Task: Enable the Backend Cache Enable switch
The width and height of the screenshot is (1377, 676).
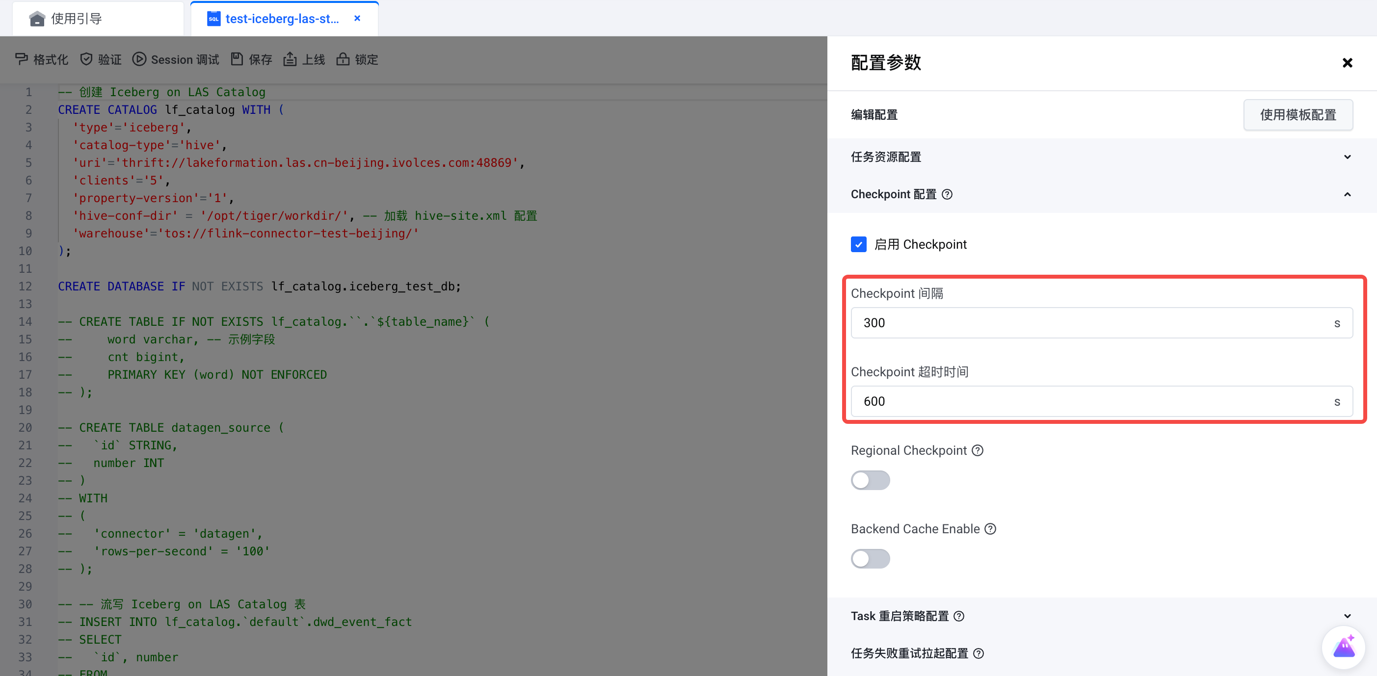Action: pyautogui.click(x=870, y=558)
